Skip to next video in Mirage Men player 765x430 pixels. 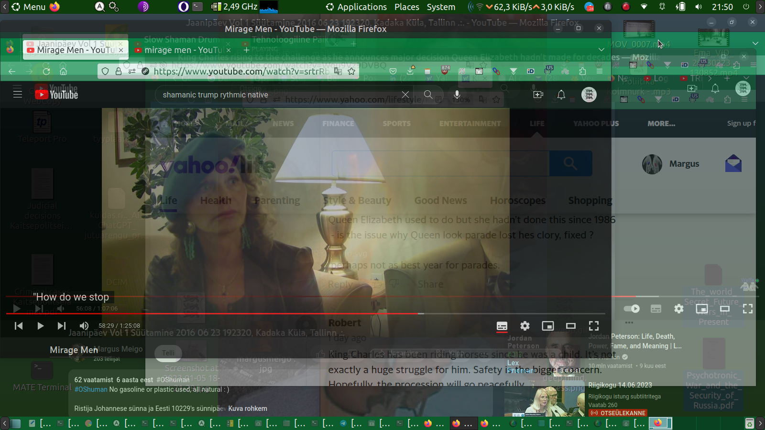(x=62, y=326)
